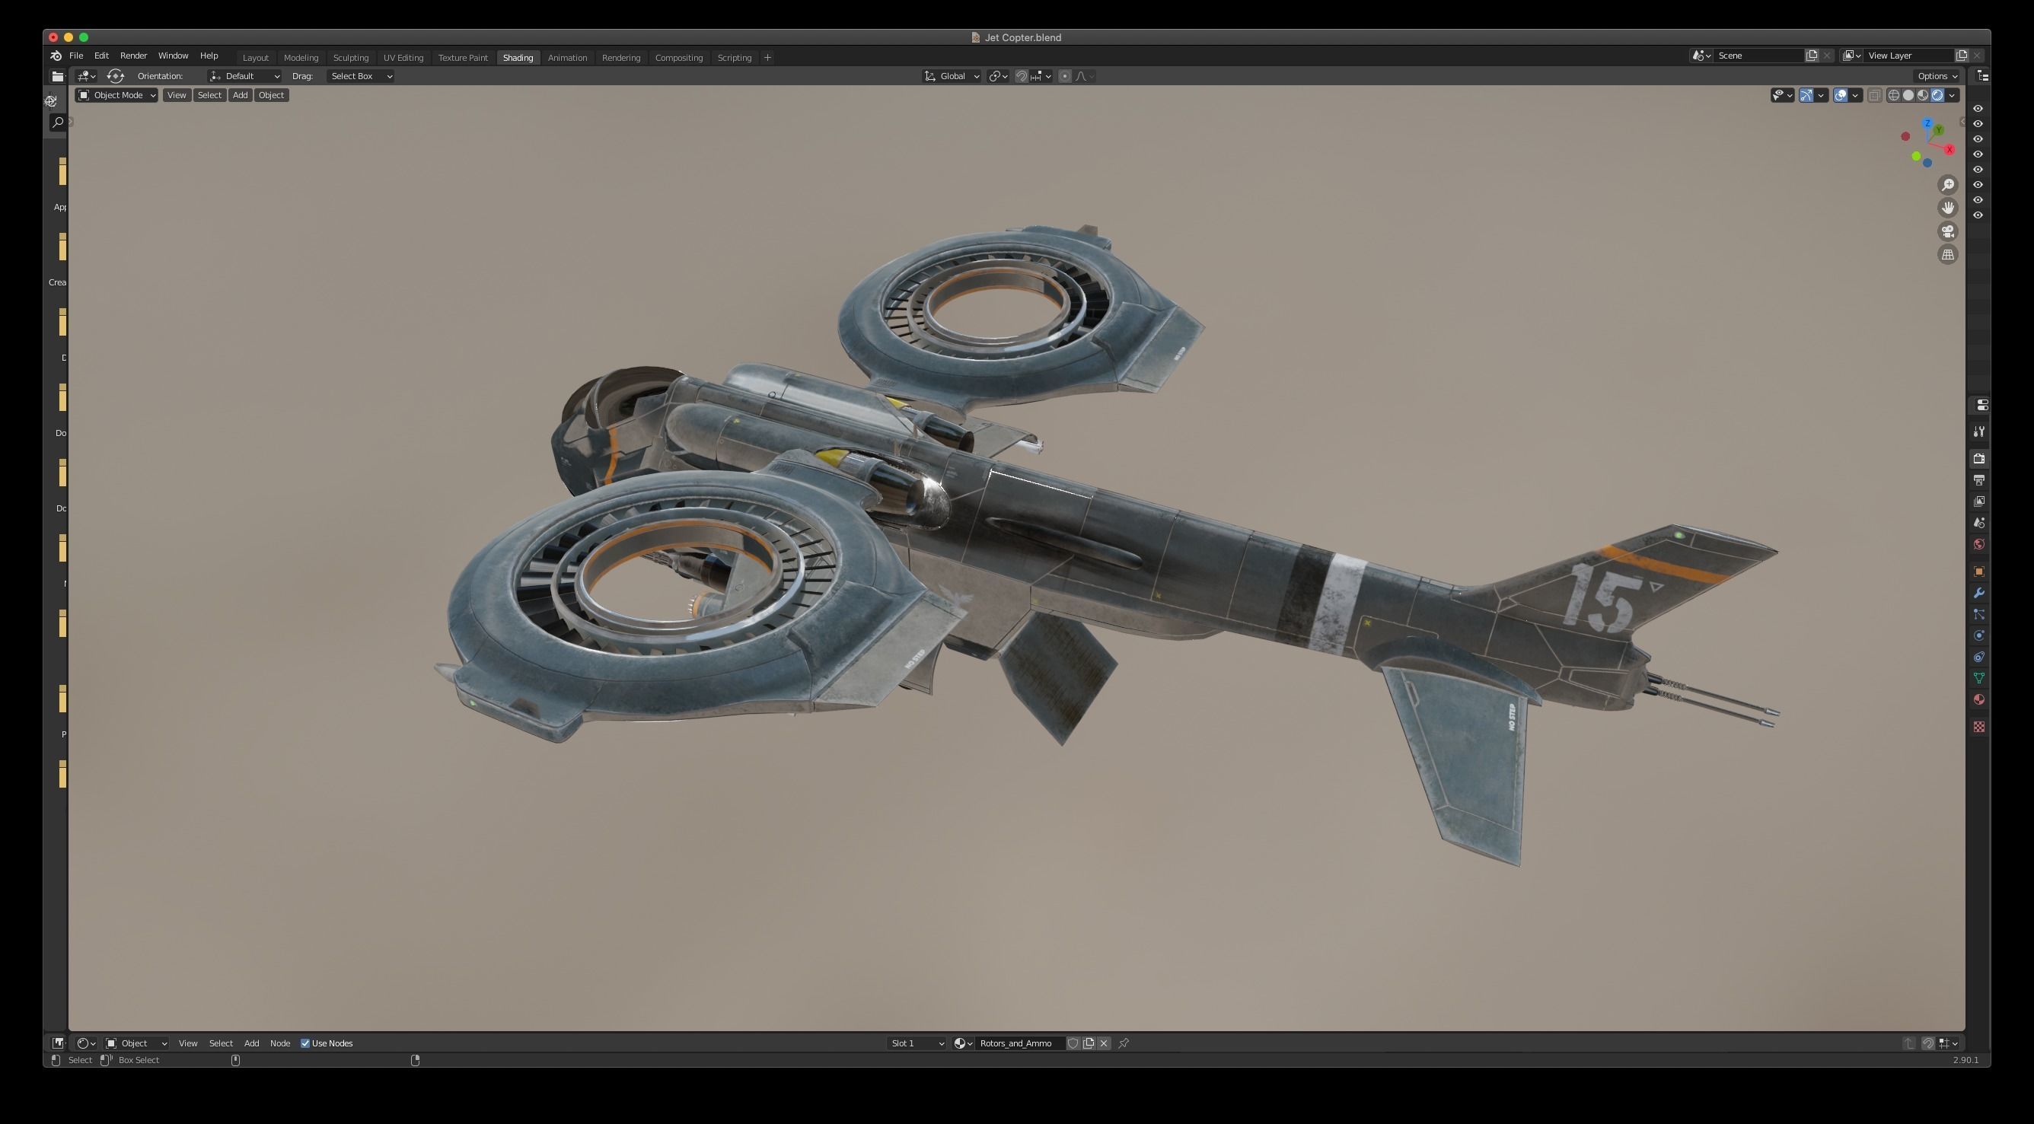Open the Edit menu
This screenshot has height=1124, width=2034.
tap(102, 56)
